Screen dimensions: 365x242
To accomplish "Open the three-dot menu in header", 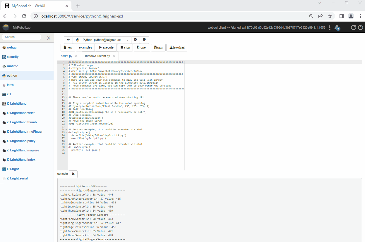I will (x=330, y=27).
